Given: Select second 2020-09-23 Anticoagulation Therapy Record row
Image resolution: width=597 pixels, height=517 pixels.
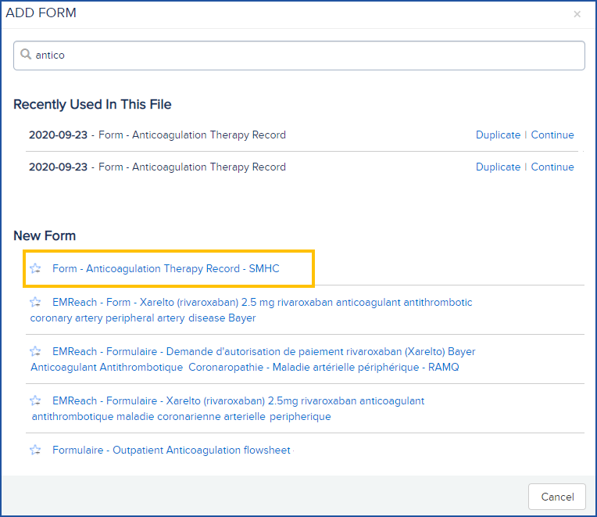Looking at the screenshot, I should pyautogui.click(x=157, y=167).
